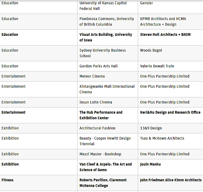Select Steven Holl Architects + BNIM text
Image resolution: width=203 pixels, height=192 pixels.
pyautogui.click(x=165, y=34)
